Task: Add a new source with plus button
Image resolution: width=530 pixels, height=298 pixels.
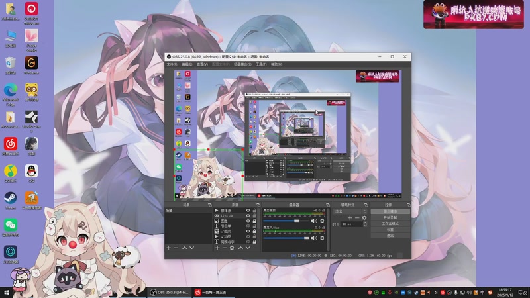Action: (217, 248)
